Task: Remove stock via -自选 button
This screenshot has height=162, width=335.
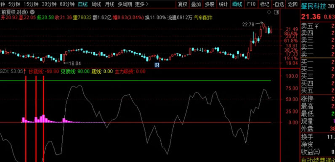Action: coord(279,4)
